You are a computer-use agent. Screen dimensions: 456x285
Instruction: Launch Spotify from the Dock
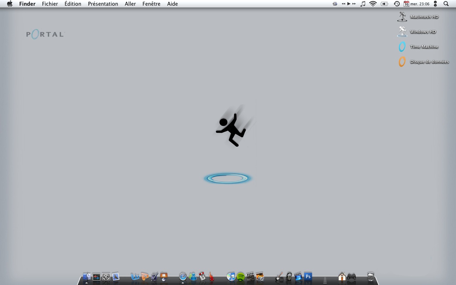(x=241, y=277)
